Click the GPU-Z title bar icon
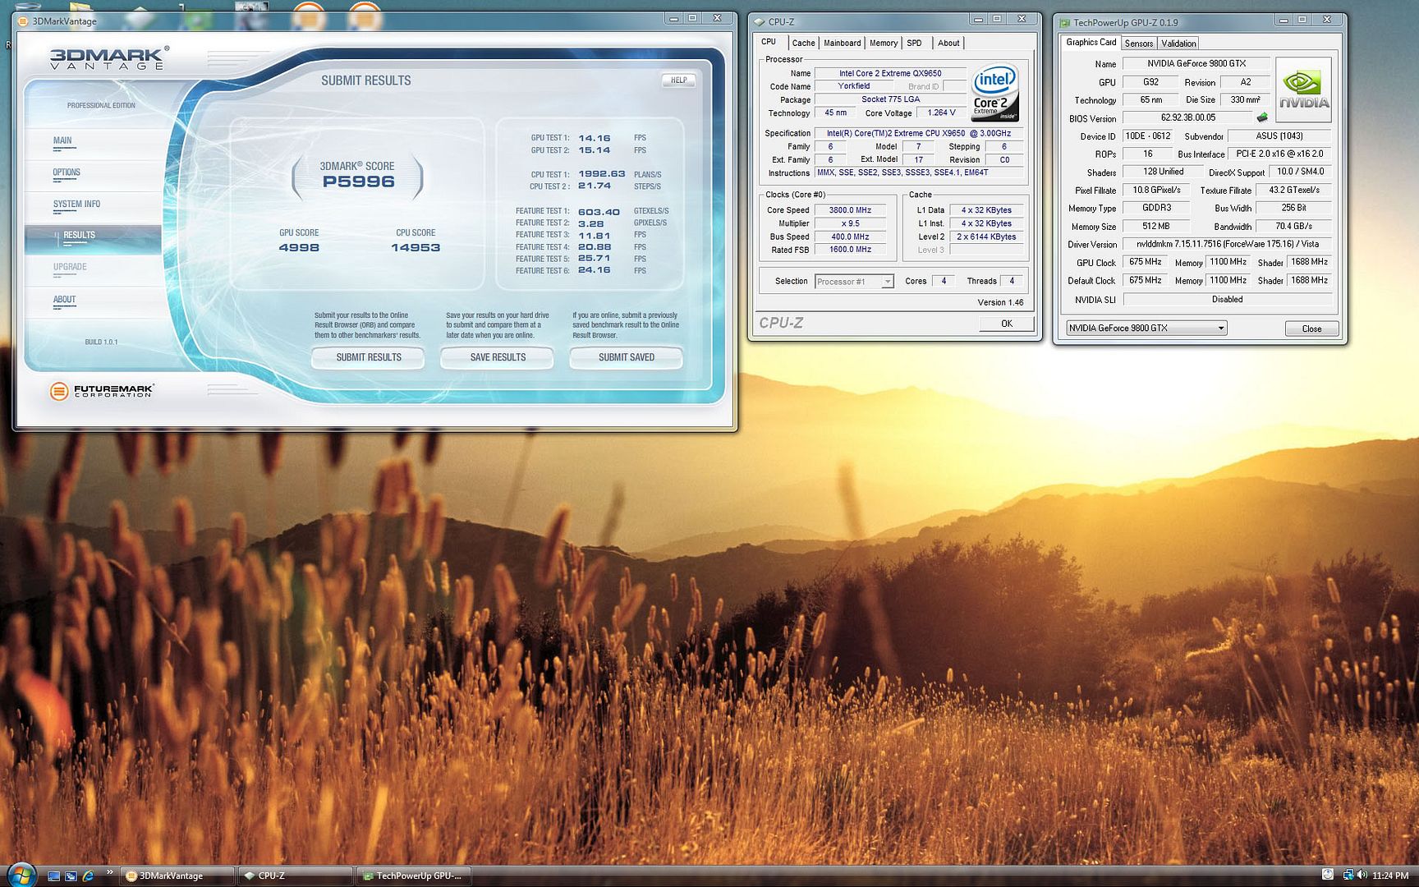1419x887 pixels. coord(1065,23)
